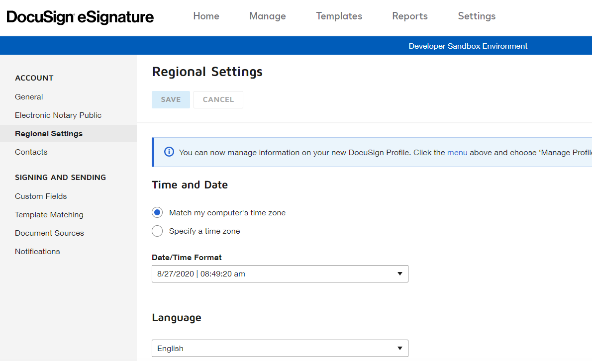Open Template Matching settings
Viewport: 592px width, 361px height.
(x=49, y=215)
